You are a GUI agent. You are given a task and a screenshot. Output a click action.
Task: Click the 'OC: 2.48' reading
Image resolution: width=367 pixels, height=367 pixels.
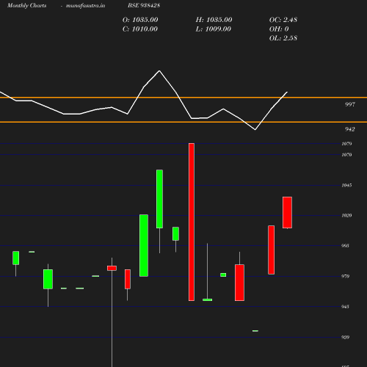[283, 20]
